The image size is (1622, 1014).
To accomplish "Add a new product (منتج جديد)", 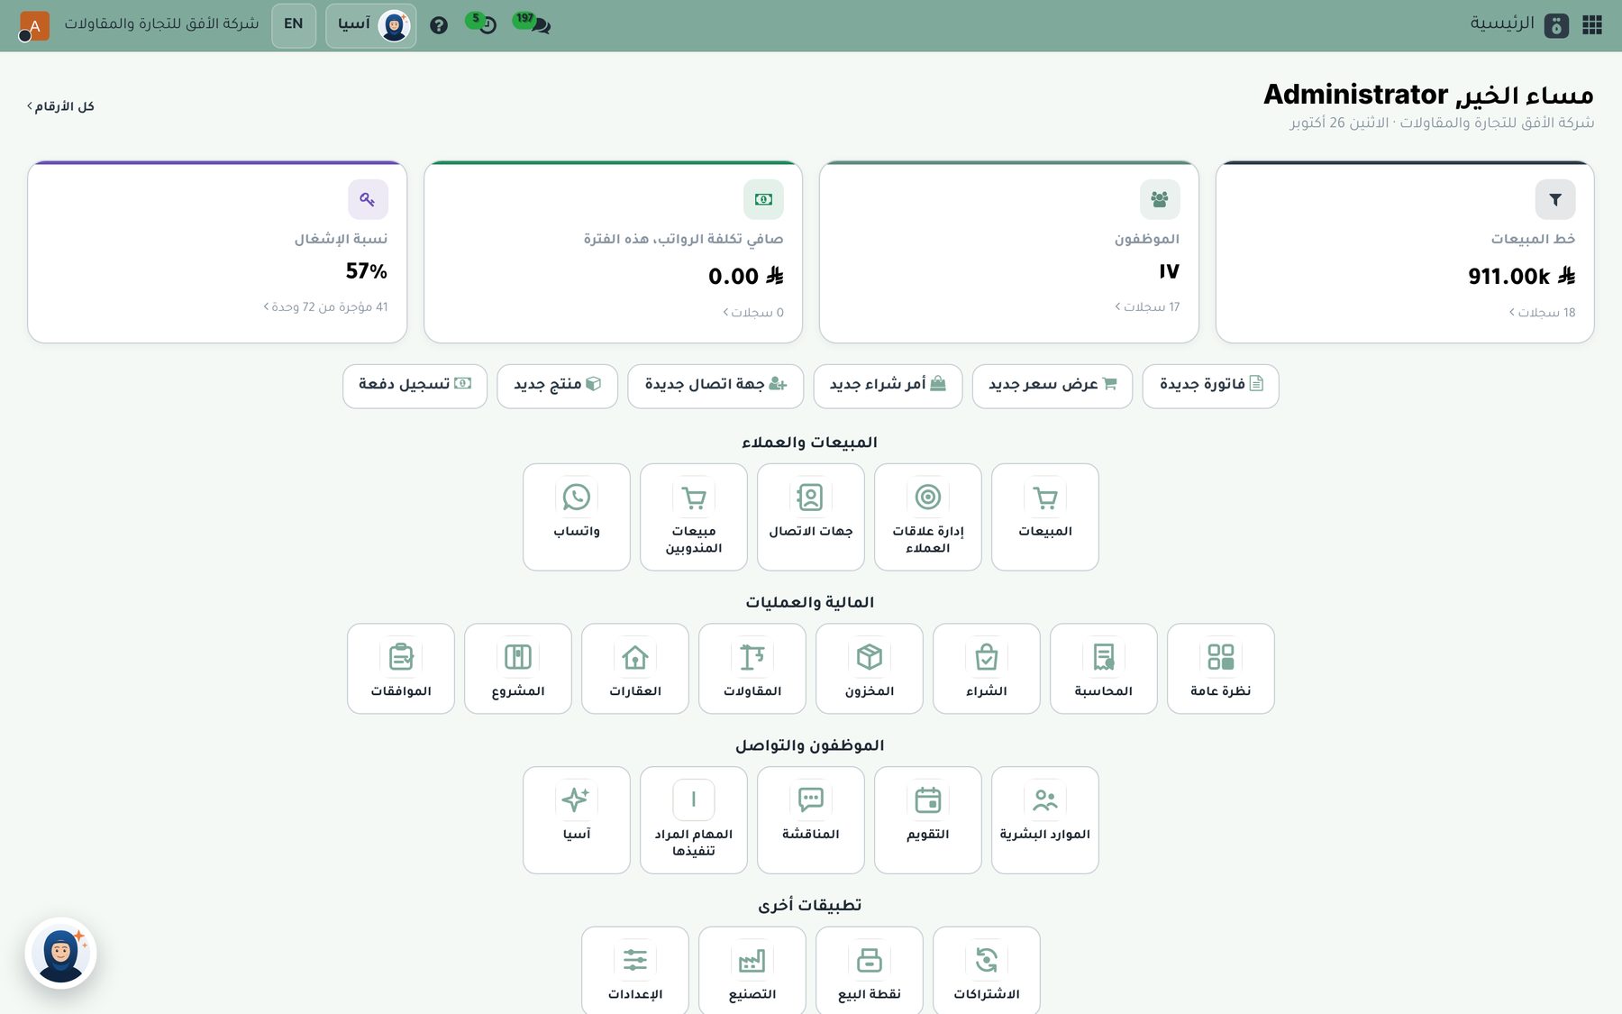I will [x=557, y=386].
